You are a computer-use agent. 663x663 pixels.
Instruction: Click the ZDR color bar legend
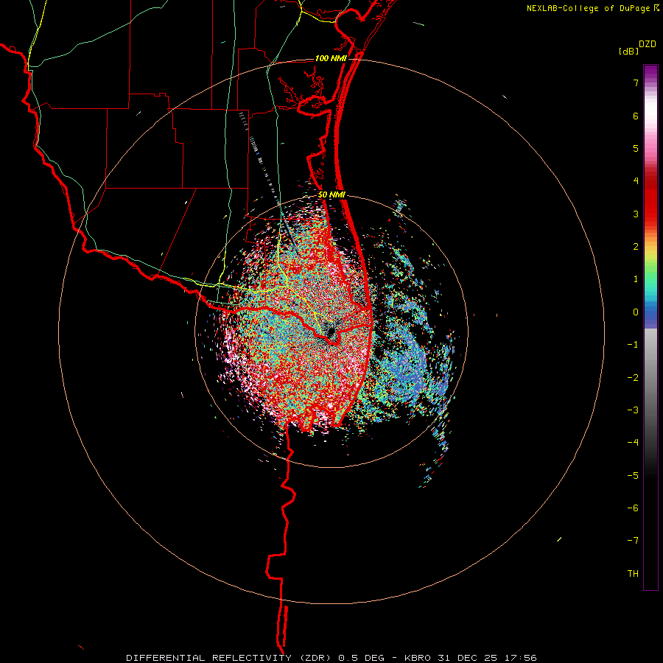coord(650,327)
